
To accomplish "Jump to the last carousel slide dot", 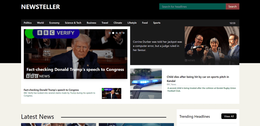I will pyautogui.click(x=124, y=33).
